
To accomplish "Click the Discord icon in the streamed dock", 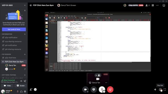I will click(x=47, y=53).
